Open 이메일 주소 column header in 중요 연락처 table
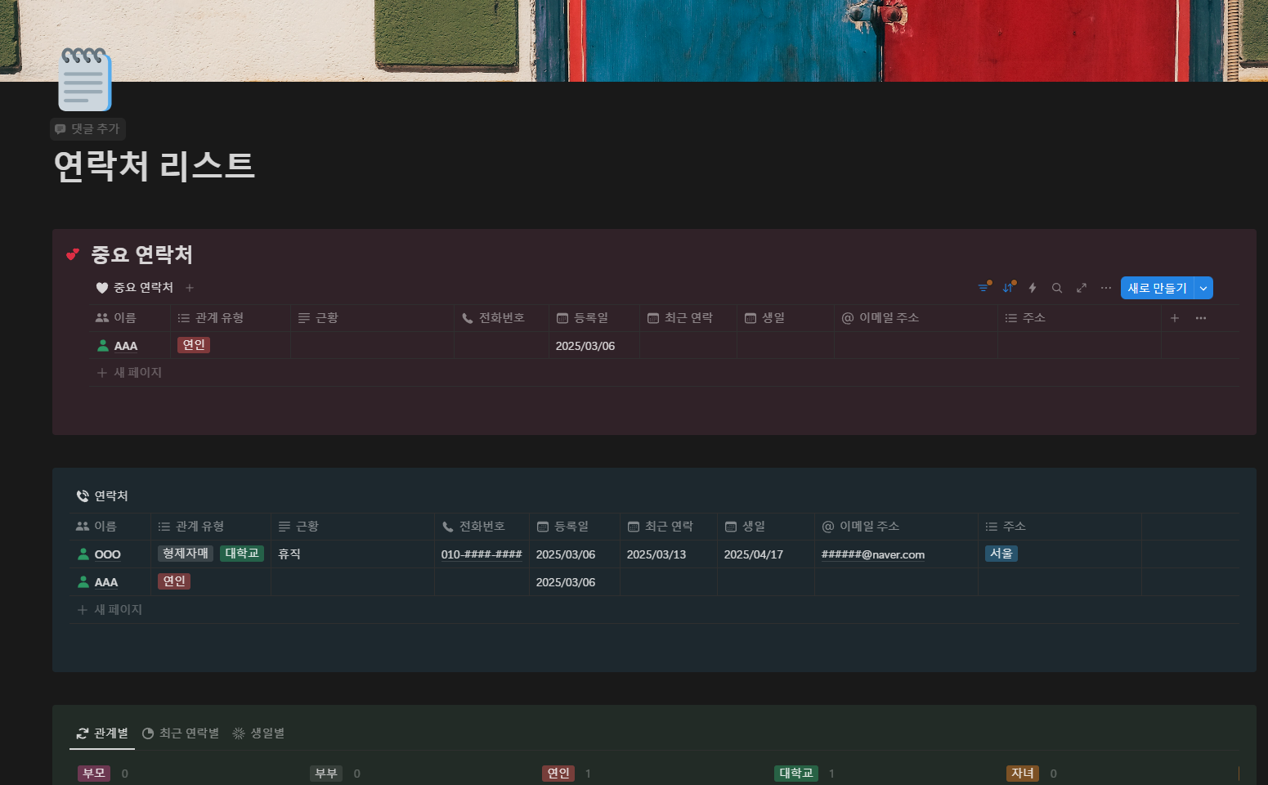Image resolution: width=1268 pixels, height=785 pixels. 916,318
